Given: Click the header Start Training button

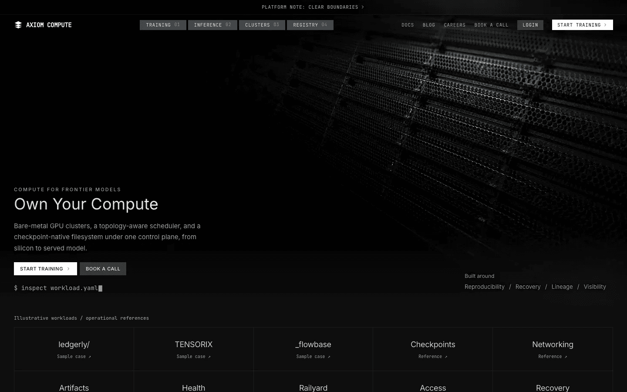Looking at the screenshot, I should tap(583, 25).
